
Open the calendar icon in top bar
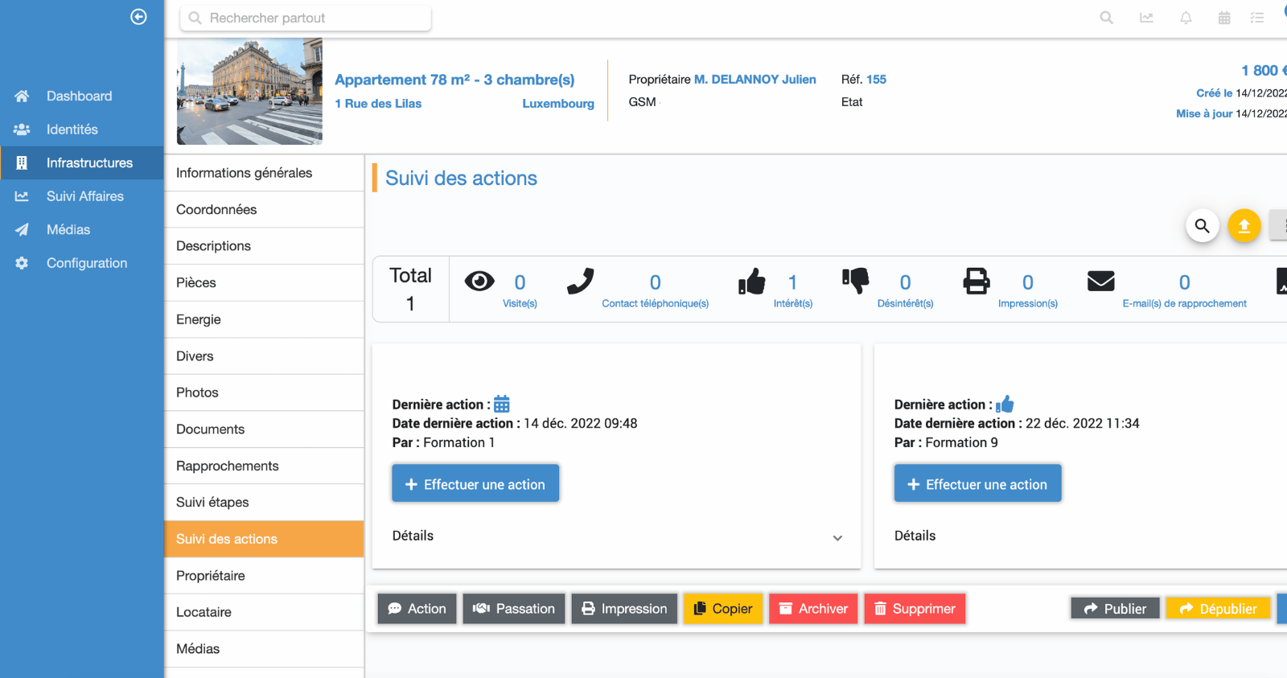(x=1224, y=18)
